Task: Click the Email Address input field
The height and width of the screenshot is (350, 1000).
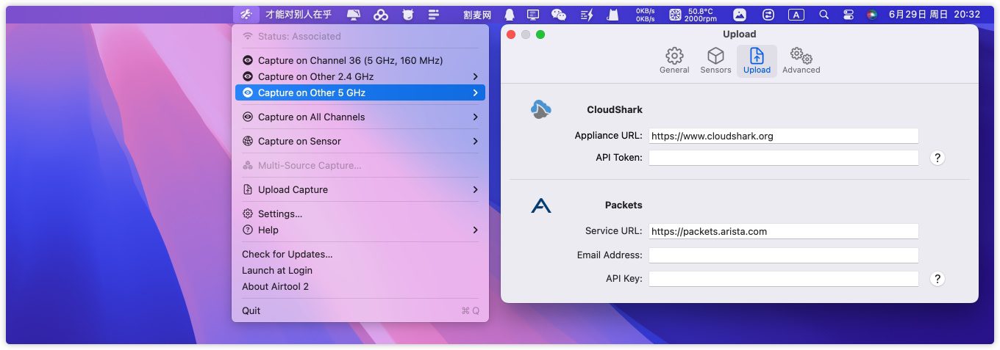Action: (x=783, y=255)
